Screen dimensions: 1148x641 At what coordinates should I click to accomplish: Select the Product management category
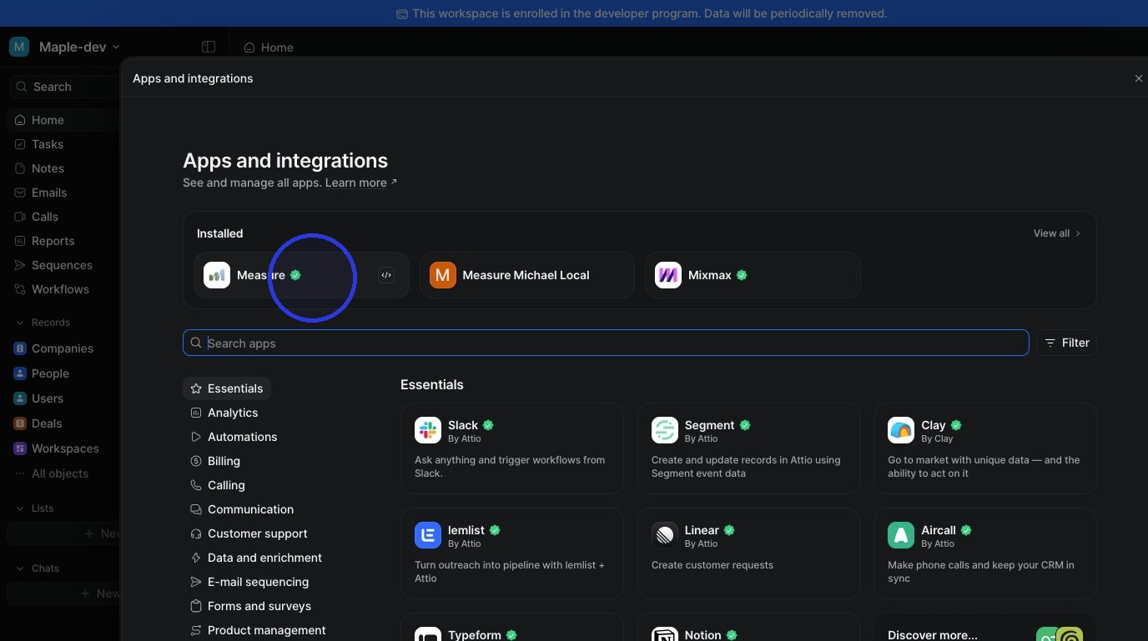[x=258, y=630]
